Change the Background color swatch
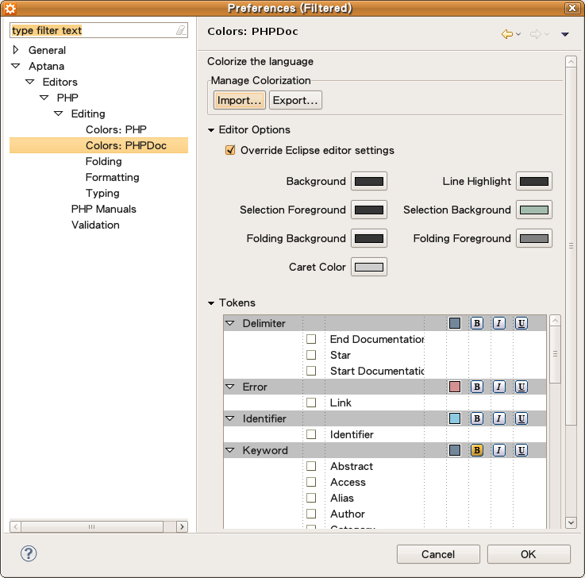The width and height of the screenshot is (585, 578). (x=369, y=181)
